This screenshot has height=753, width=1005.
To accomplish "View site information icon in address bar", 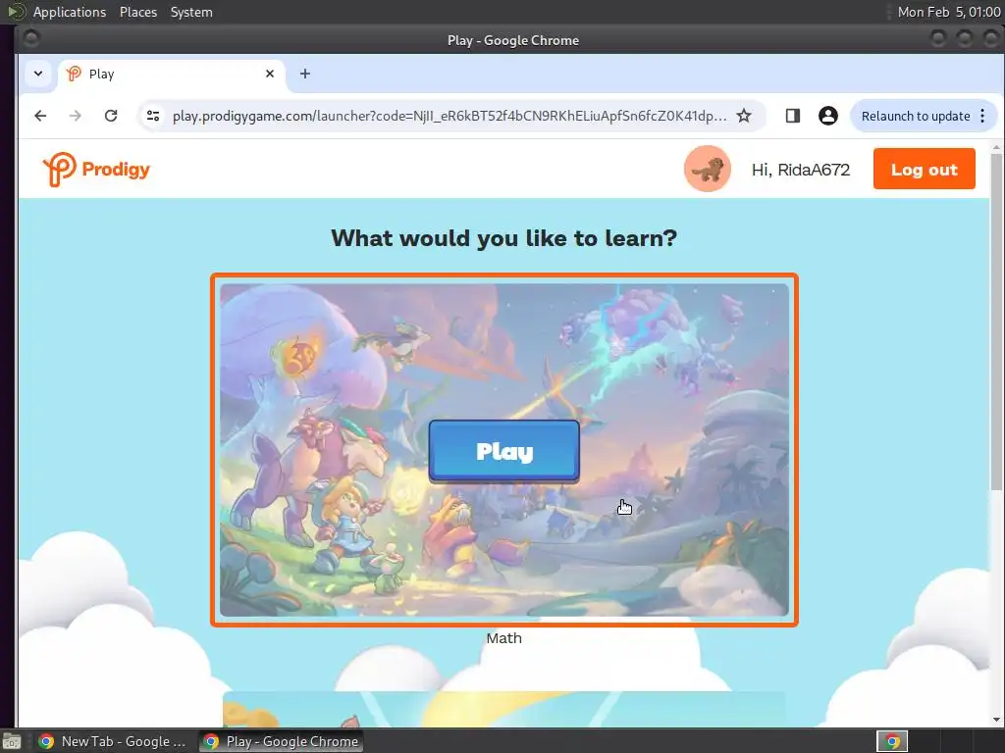I will tap(153, 116).
